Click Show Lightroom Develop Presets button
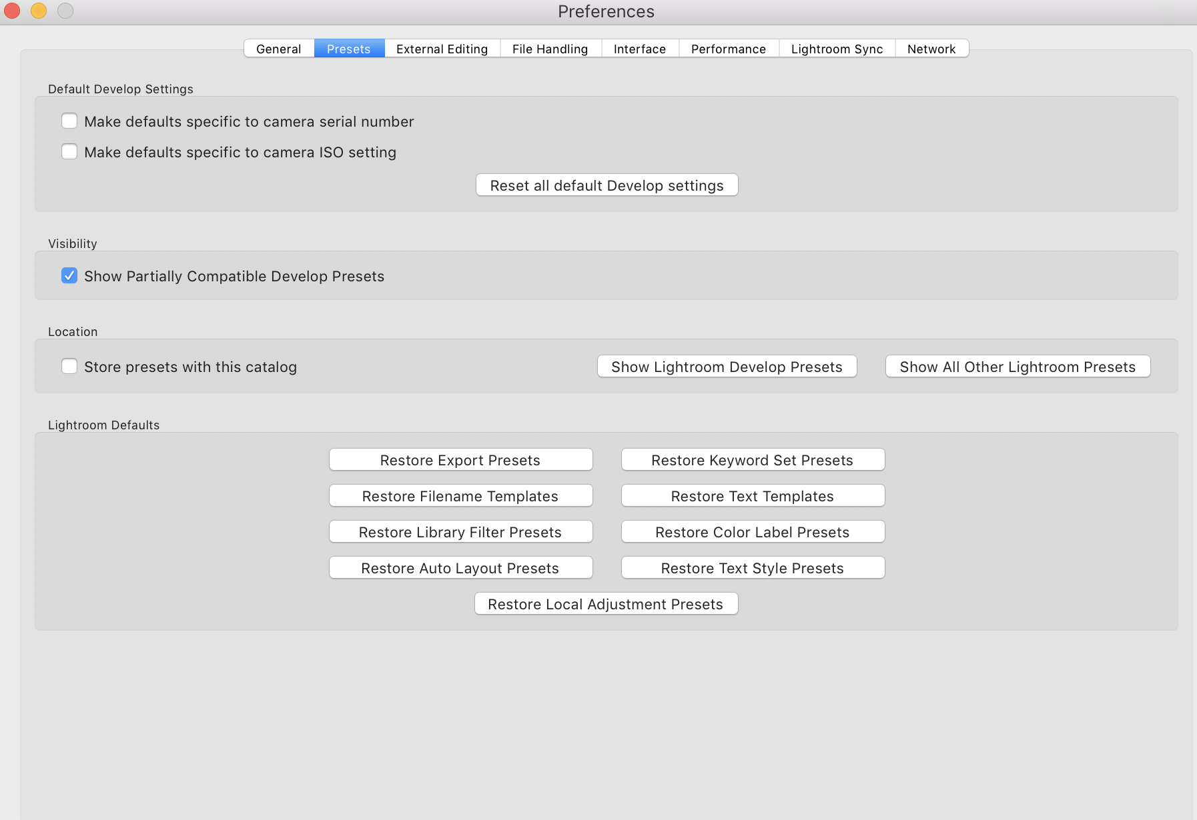 727,367
